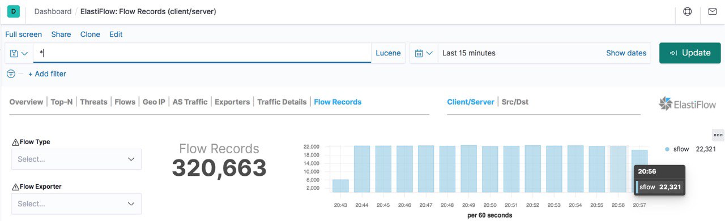The height and width of the screenshot is (221, 725).
Task: Switch query language via Lucene
Action: 388,53
